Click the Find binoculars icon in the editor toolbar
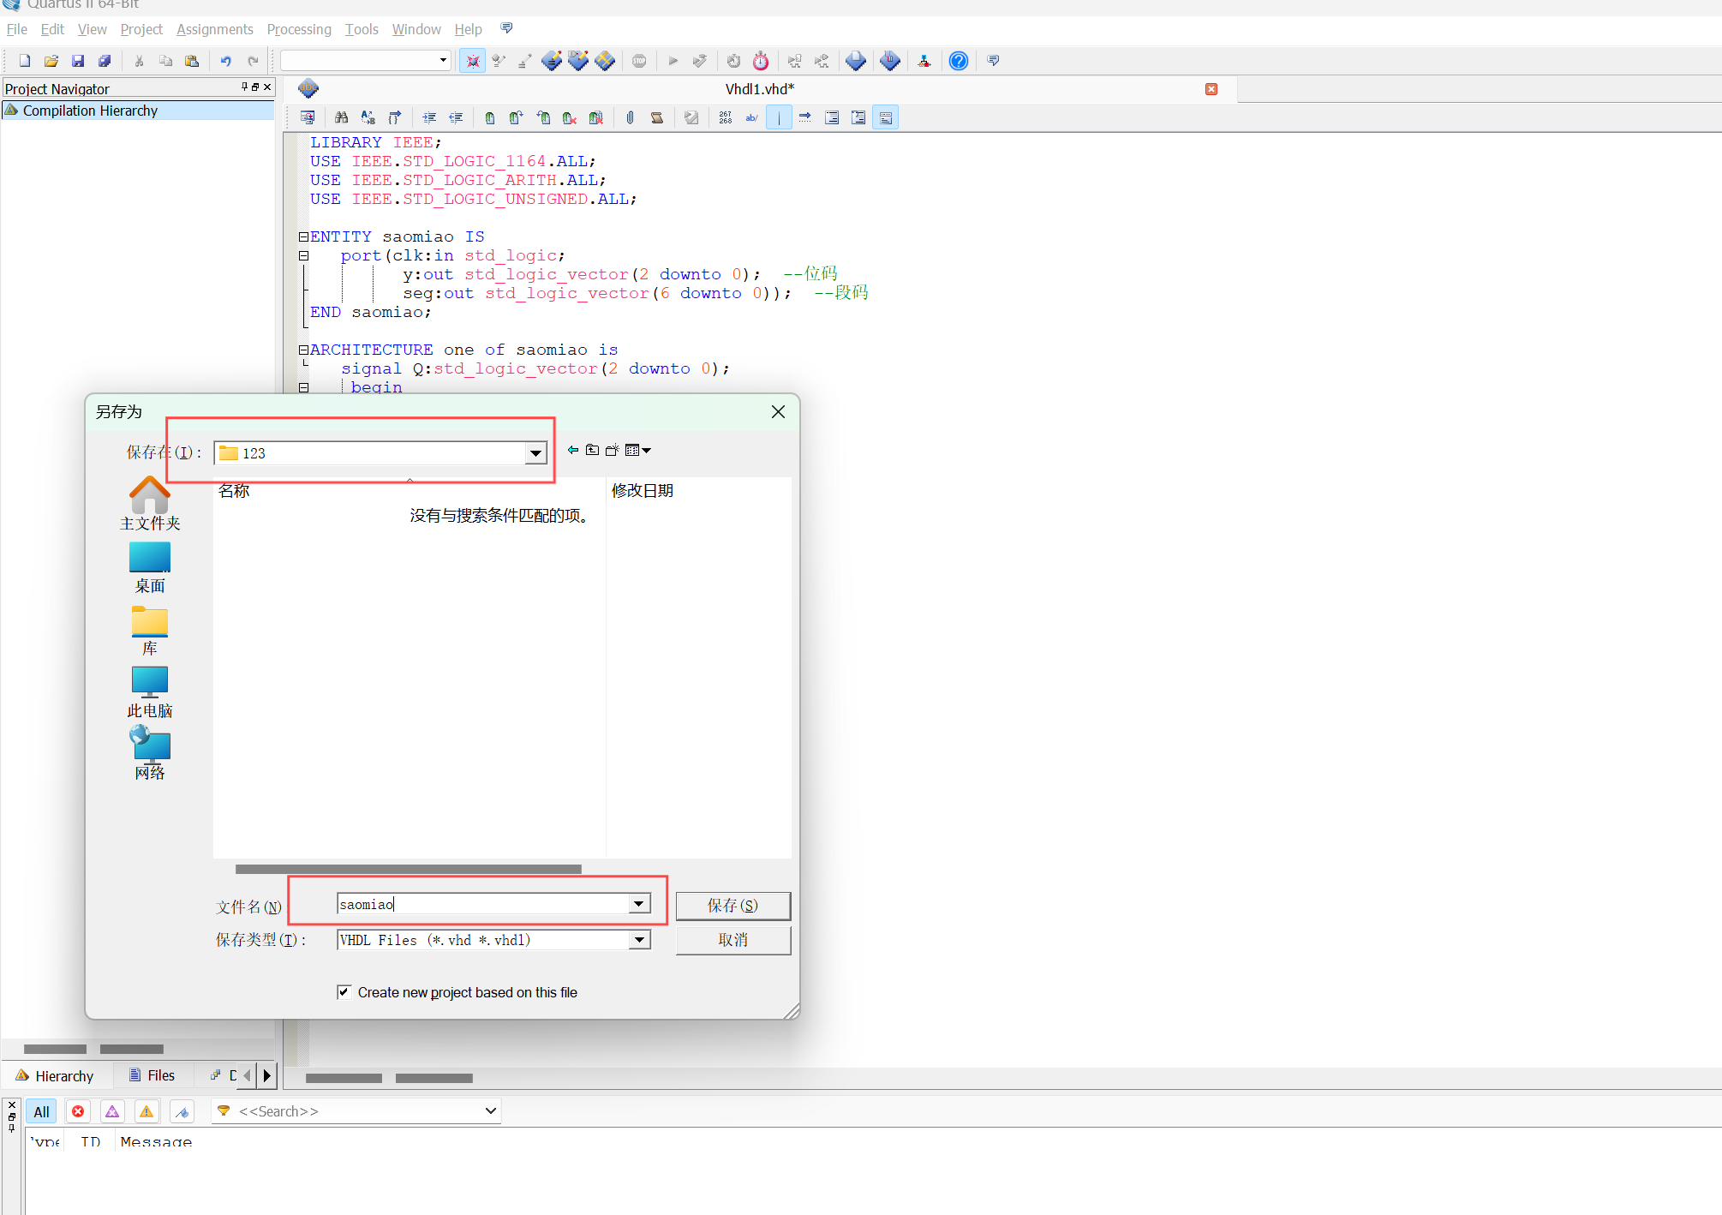The image size is (1722, 1215). pyautogui.click(x=341, y=117)
